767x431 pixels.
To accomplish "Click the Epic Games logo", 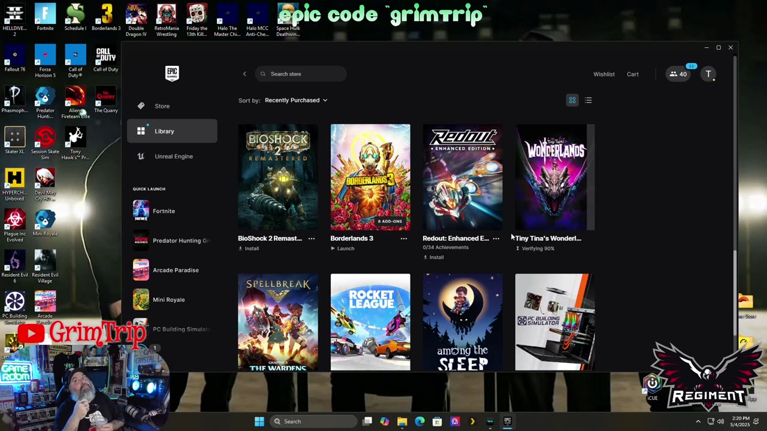I will pyautogui.click(x=172, y=73).
